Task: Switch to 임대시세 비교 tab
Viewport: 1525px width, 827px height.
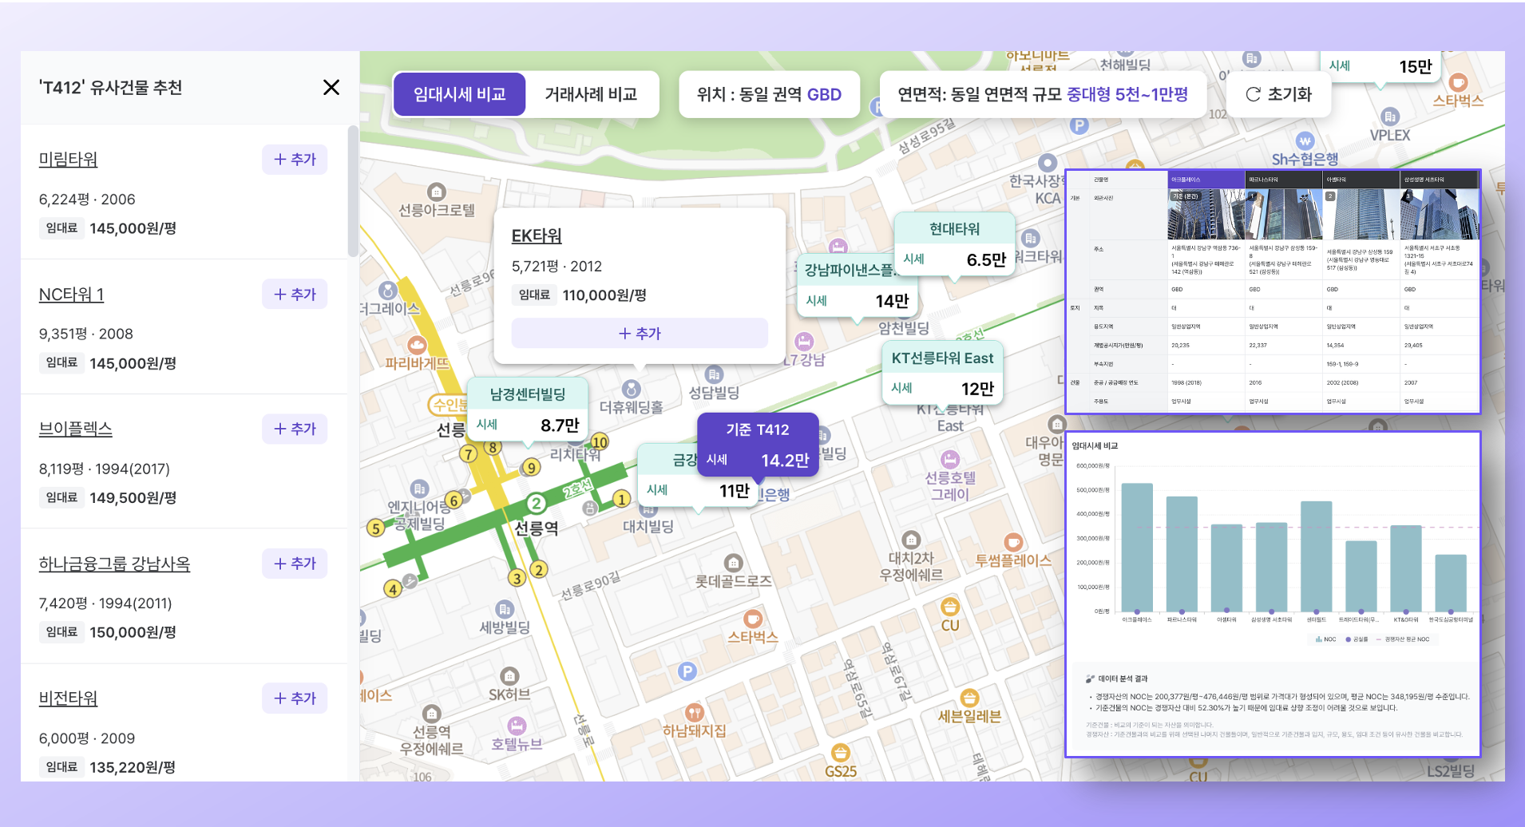Action: [x=459, y=94]
